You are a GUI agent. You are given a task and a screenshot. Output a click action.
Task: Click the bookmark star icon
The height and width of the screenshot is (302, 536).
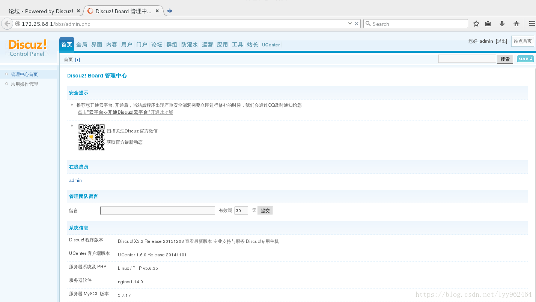point(476,24)
